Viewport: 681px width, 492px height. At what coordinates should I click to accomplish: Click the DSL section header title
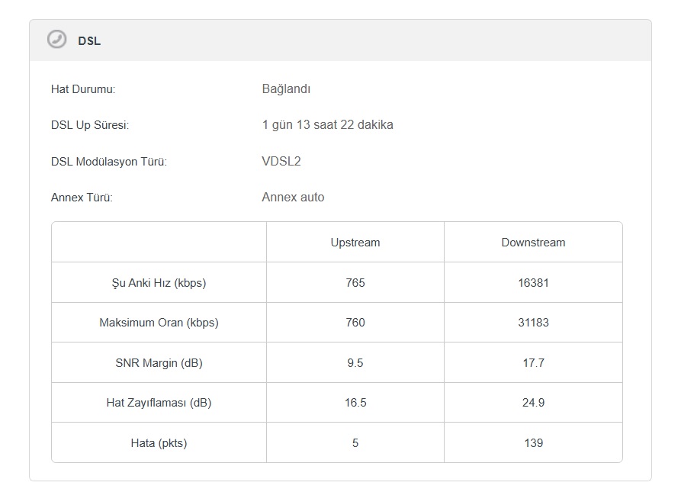tap(89, 41)
